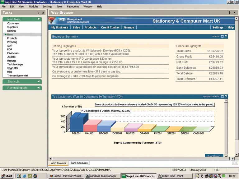This screenshot has height=179, width=239.
Task: Maximize the Business Summary panel
Action: pos(223,36)
